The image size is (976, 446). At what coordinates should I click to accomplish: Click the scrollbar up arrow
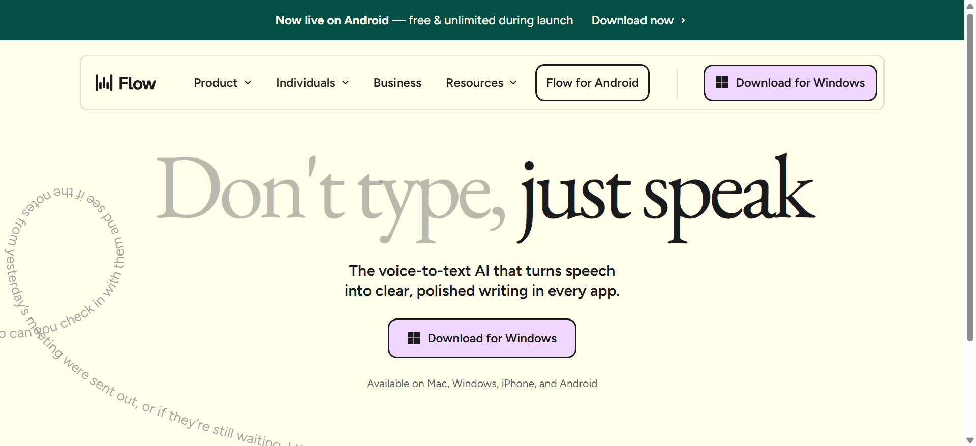(970, 6)
